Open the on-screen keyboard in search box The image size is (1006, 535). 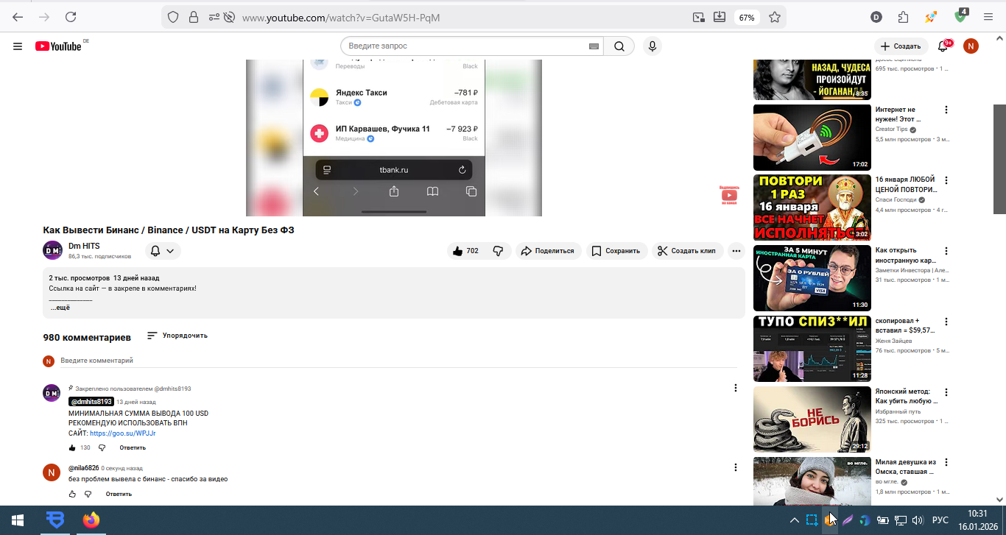[x=594, y=46]
